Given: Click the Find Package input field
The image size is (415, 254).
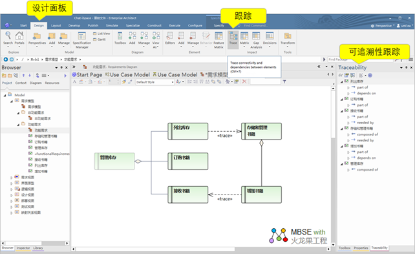Looking at the screenshot, I should (360, 59).
